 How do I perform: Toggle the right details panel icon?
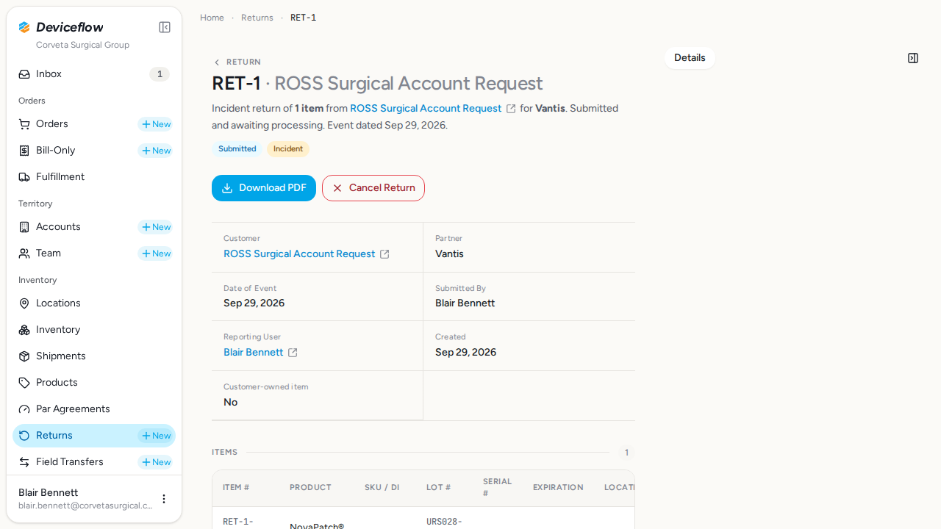pos(913,58)
